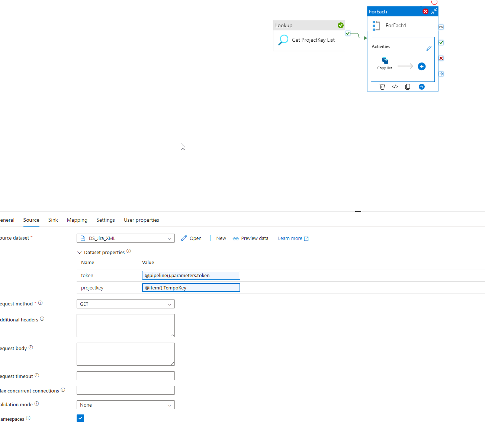The height and width of the screenshot is (423, 485).
Task: Collapse the ForEach panel with the shrink icon
Action: pos(434,11)
